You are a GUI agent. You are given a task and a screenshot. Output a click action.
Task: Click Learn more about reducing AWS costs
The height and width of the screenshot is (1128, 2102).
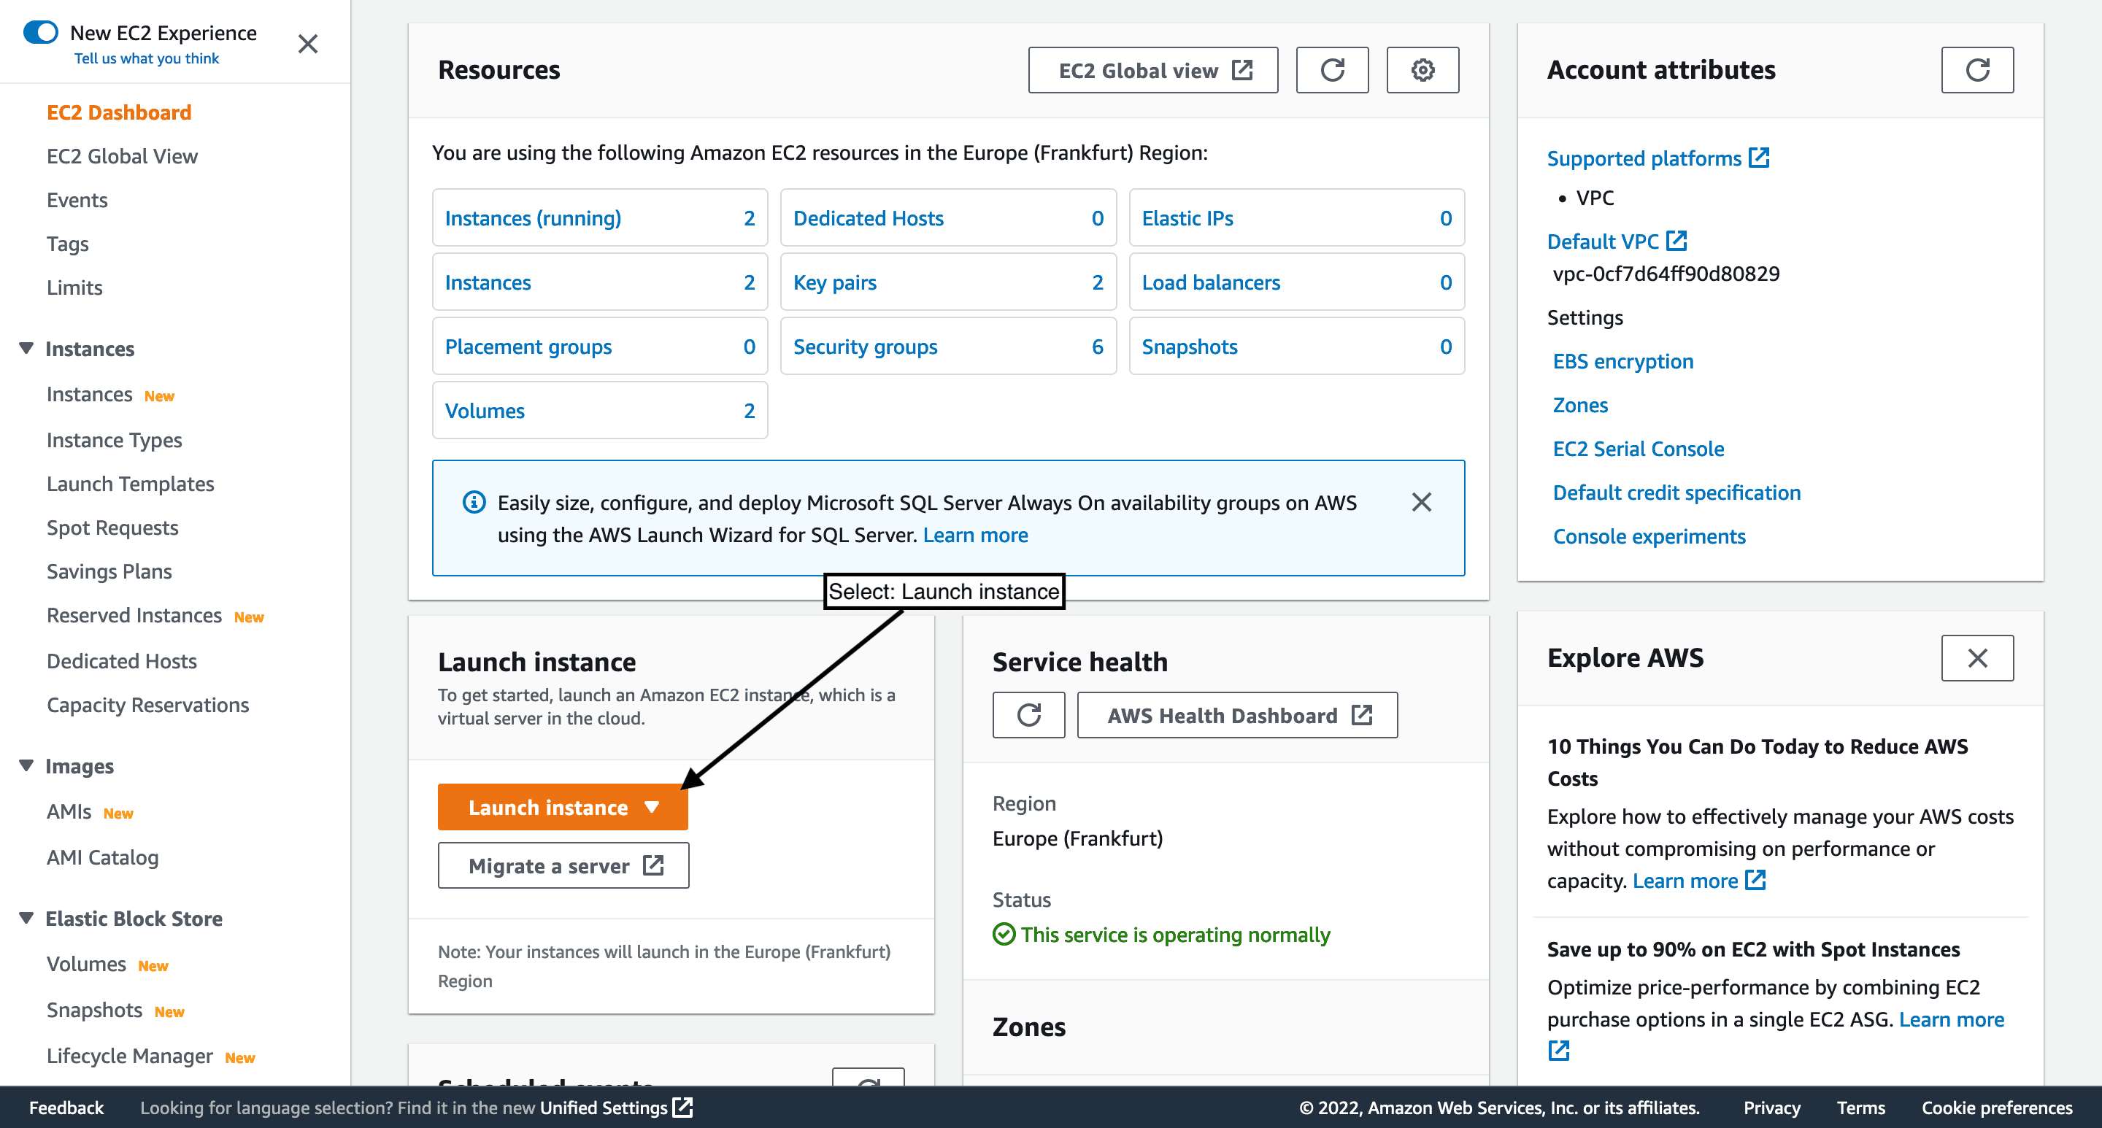[1699, 881]
